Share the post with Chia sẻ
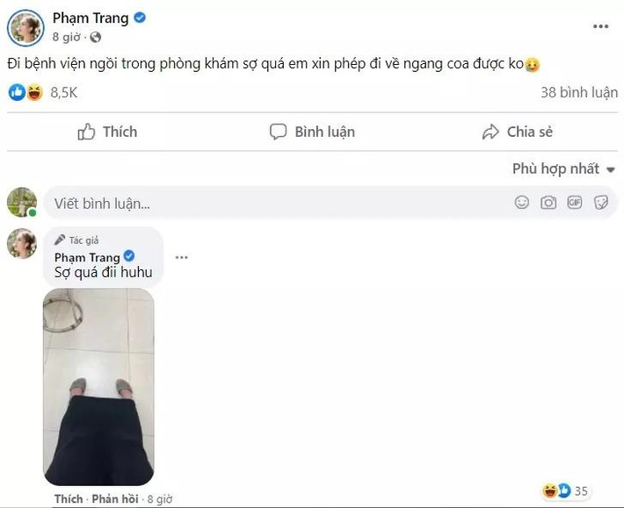 pos(518,132)
